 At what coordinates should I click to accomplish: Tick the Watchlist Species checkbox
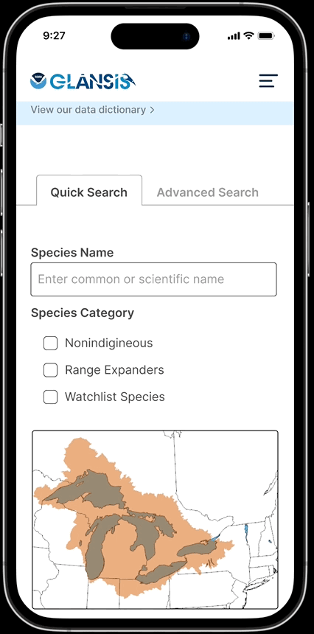[x=51, y=397]
